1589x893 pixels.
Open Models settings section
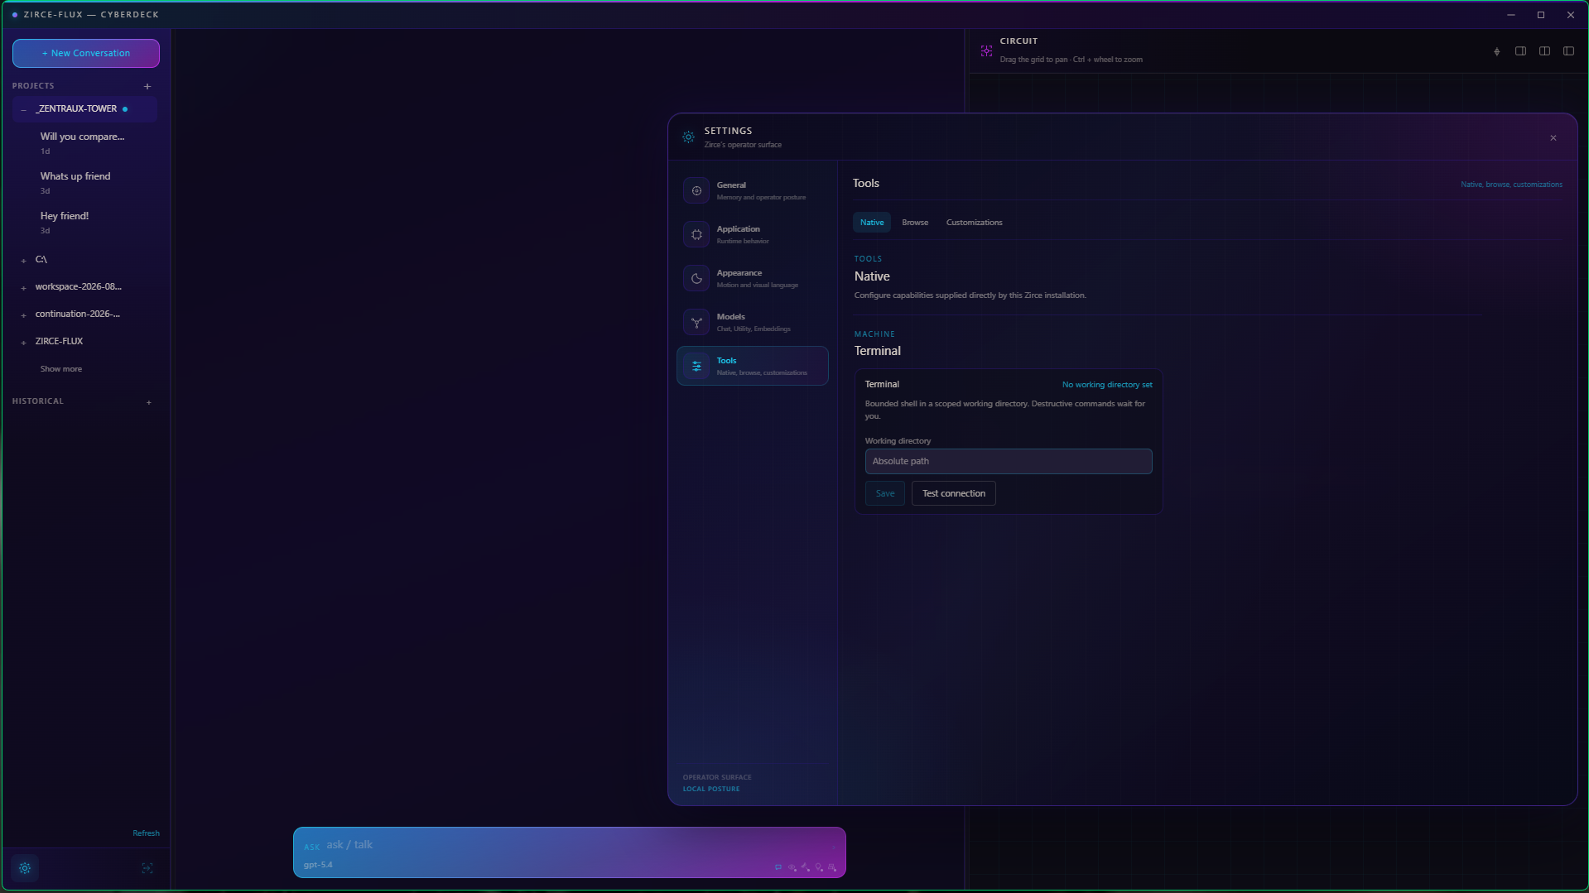(x=752, y=322)
